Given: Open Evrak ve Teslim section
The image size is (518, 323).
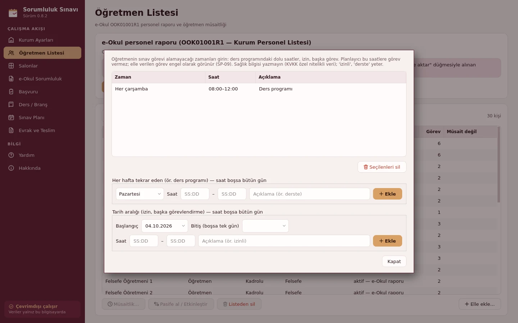Looking at the screenshot, I should pyautogui.click(x=42, y=130).
